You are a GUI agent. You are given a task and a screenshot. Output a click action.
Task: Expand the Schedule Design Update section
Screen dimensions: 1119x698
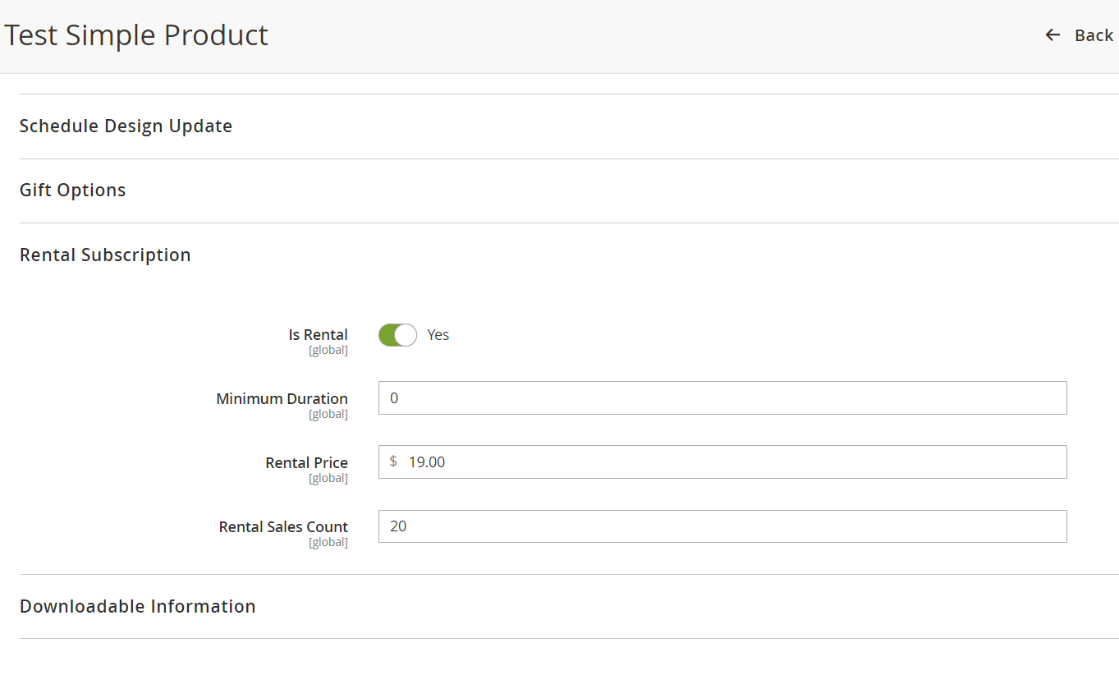(126, 126)
